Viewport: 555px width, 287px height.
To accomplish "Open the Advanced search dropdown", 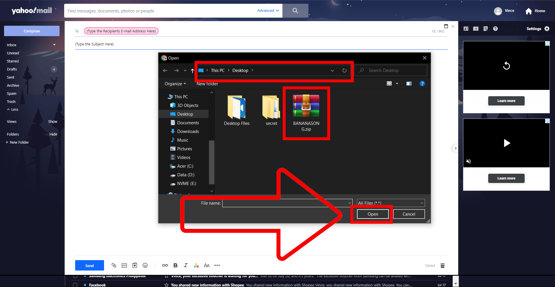I will pos(268,11).
